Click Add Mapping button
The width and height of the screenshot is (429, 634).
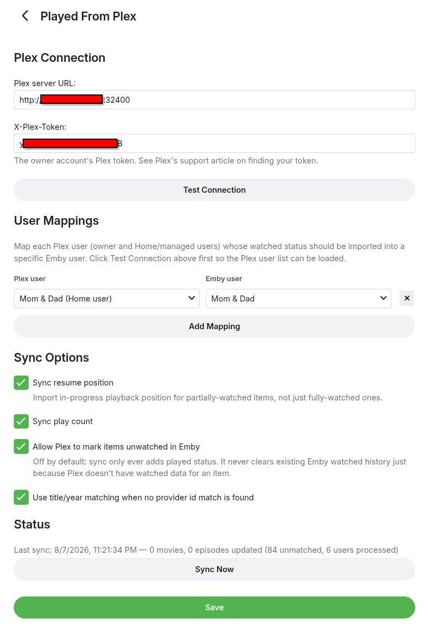(214, 326)
